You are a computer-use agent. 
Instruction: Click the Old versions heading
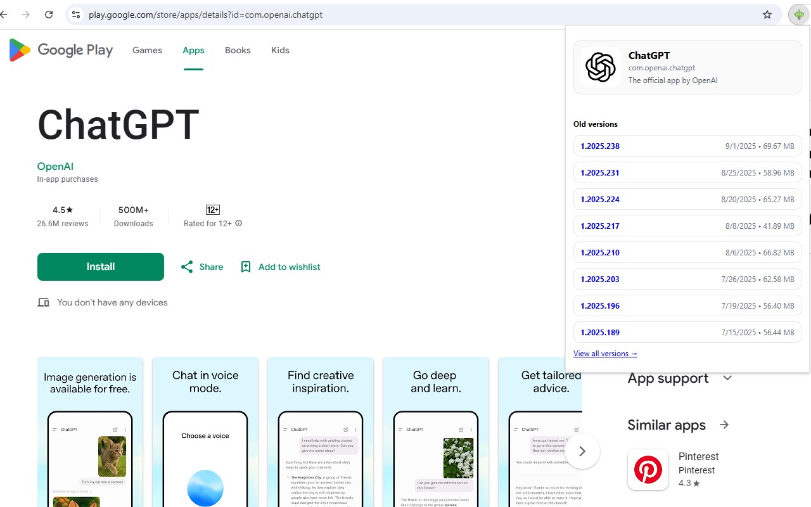click(x=596, y=124)
